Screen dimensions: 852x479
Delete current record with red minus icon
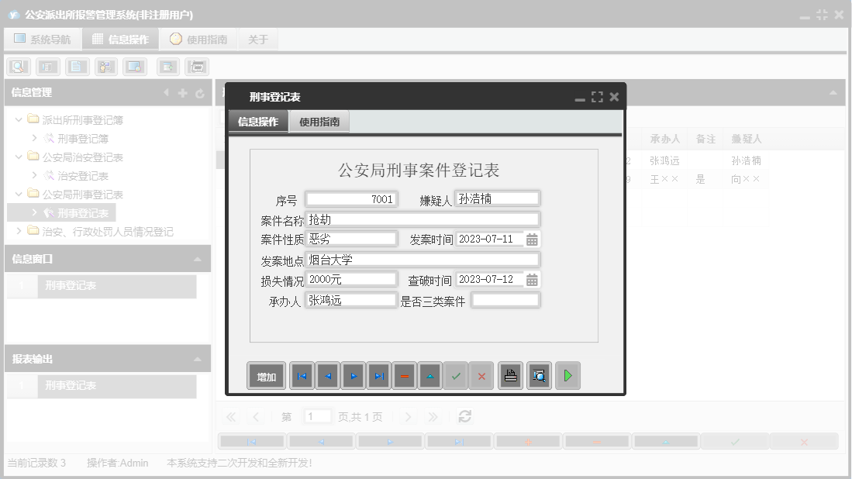(x=403, y=376)
